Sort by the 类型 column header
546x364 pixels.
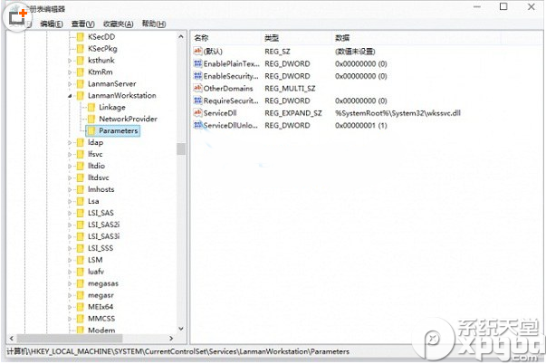tap(297, 38)
